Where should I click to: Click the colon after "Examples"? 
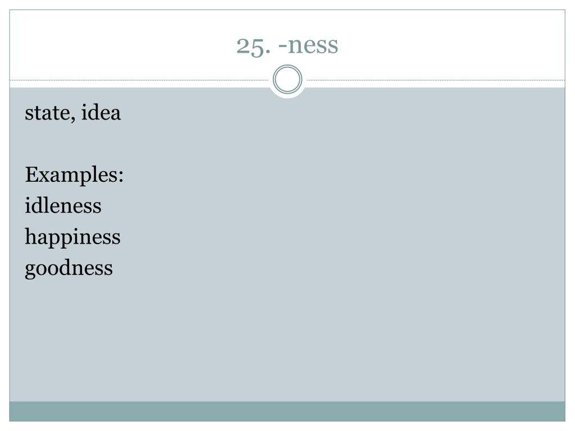pos(121,177)
